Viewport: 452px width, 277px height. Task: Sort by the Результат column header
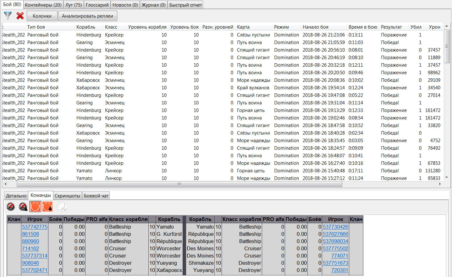(x=394, y=27)
